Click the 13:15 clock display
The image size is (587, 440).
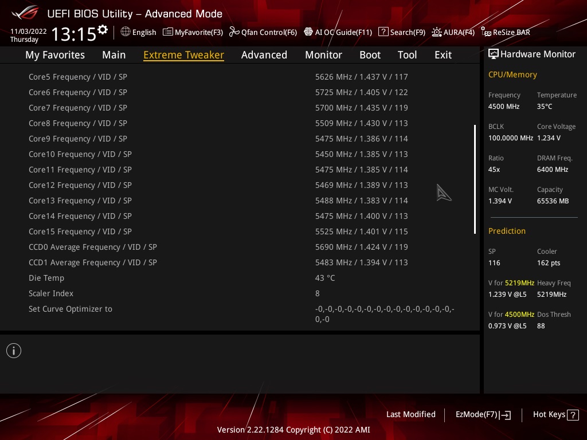pyautogui.click(x=74, y=34)
